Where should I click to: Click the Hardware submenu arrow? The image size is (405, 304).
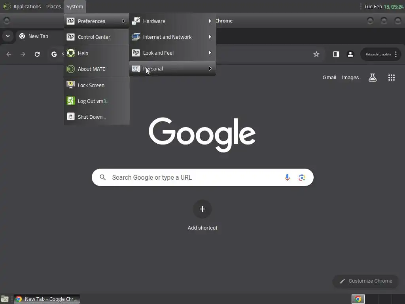[x=210, y=21]
